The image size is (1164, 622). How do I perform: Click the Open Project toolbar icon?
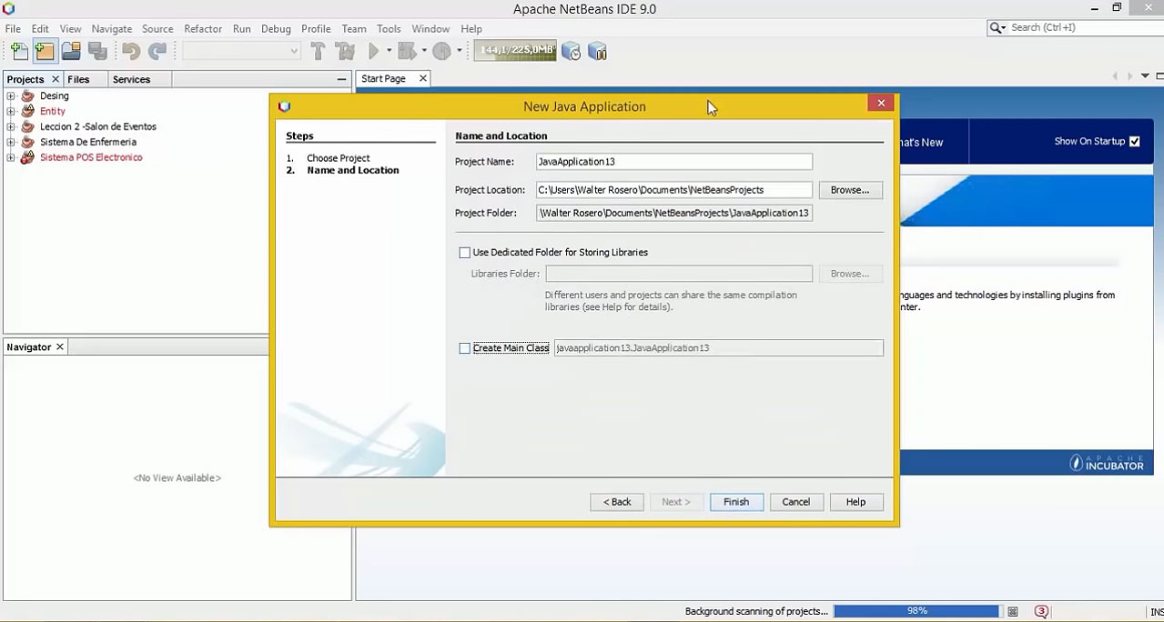point(71,52)
